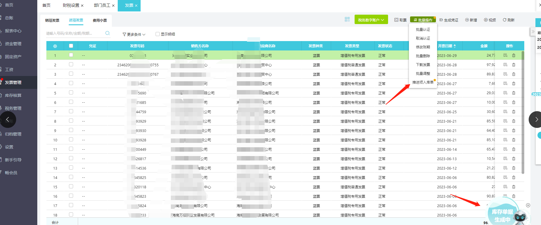Click the search magnifier icon

107,33
